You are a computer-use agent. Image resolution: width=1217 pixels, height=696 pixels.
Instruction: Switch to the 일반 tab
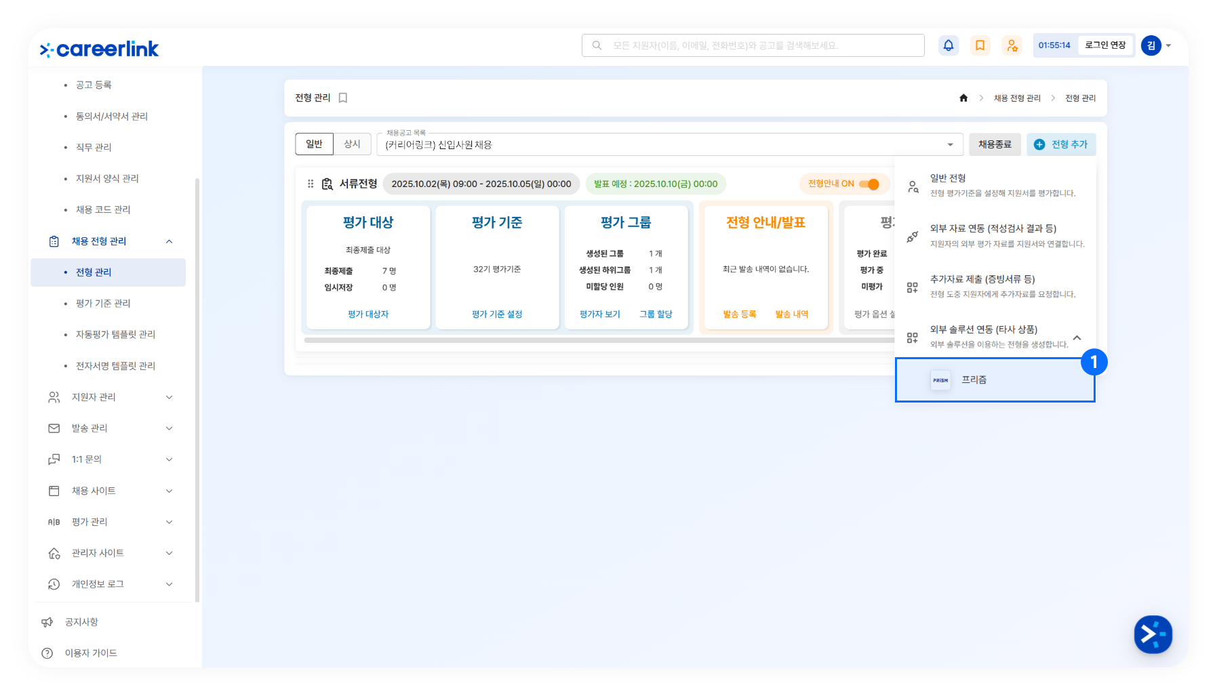[314, 144]
